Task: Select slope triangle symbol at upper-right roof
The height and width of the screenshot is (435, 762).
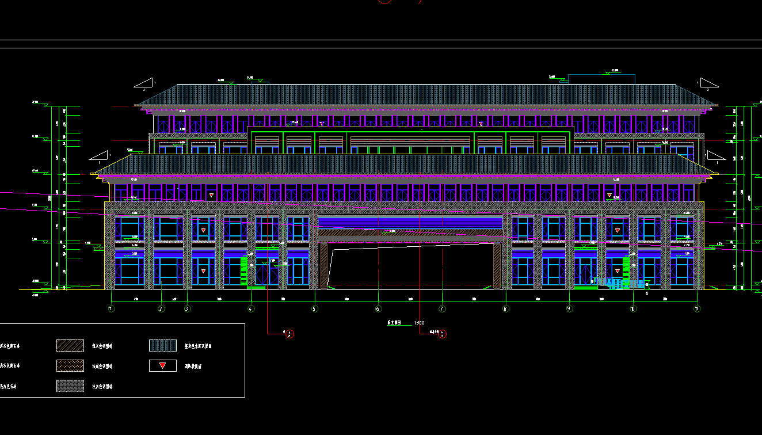Action: (x=709, y=83)
